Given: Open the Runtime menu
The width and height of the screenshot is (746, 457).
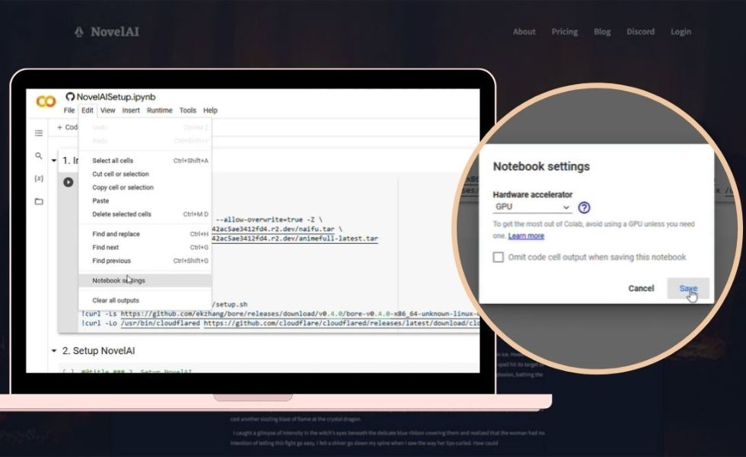Looking at the screenshot, I should pyautogui.click(x=159, y=110).
